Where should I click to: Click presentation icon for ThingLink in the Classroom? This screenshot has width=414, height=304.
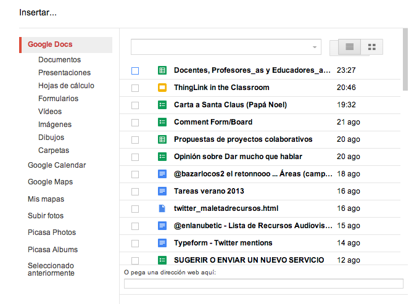162,88
